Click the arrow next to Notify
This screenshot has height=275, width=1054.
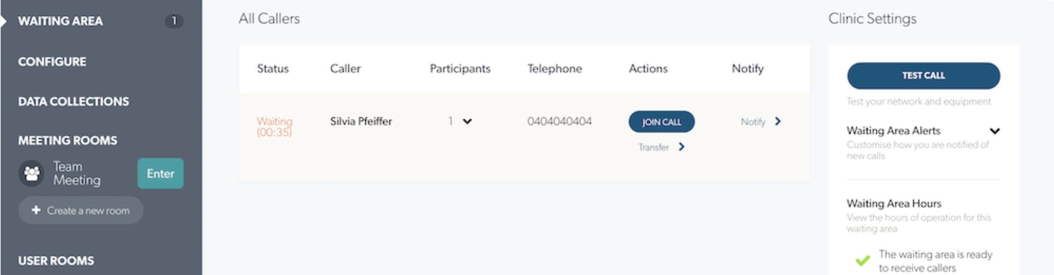pos(778,121)
